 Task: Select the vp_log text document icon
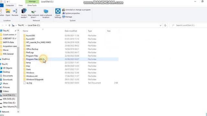(x=24, y=83)
